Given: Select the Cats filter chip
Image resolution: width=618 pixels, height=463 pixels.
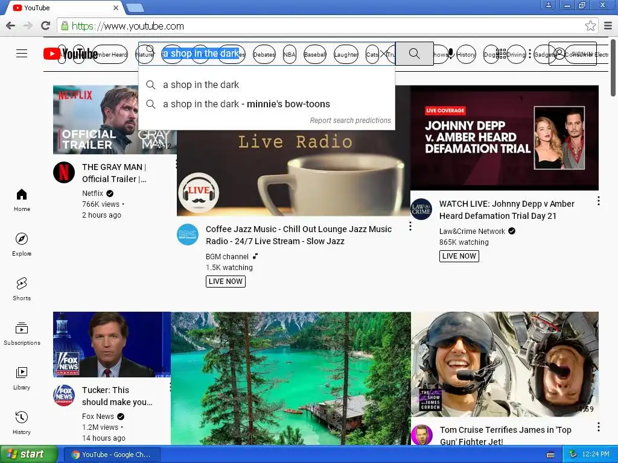Looking at the screenshot, I should [372, 55].
